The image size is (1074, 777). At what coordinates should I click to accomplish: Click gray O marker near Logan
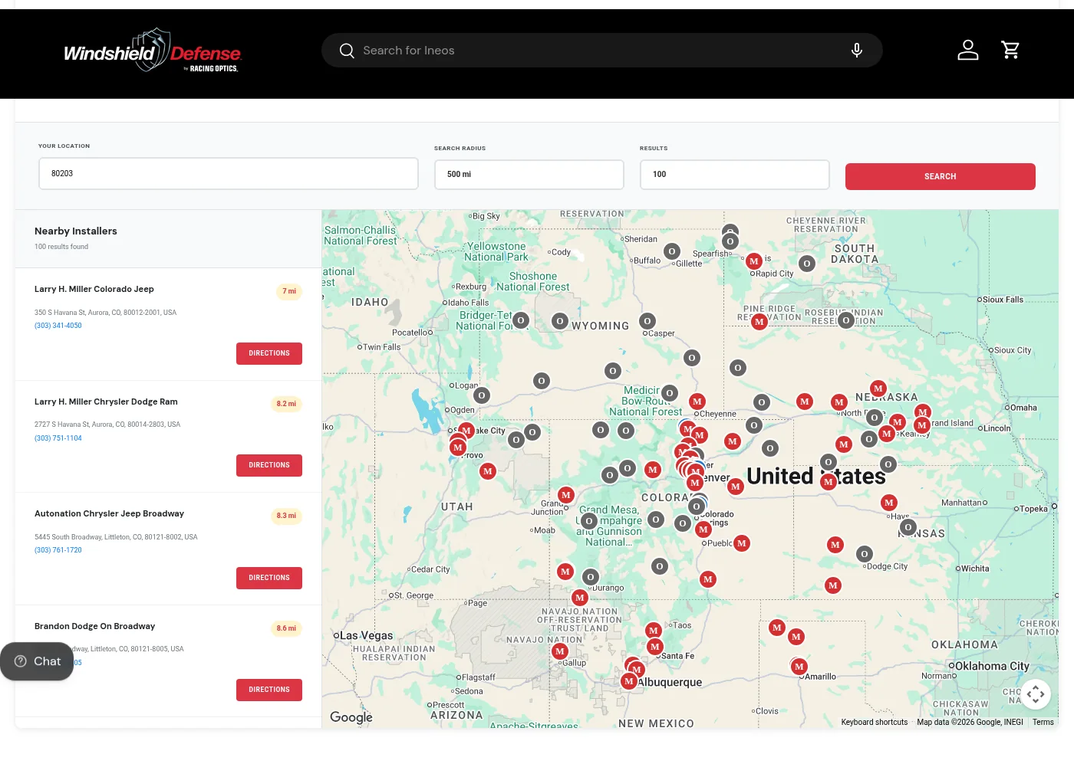[x=482, y=395]
